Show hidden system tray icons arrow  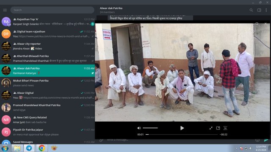[x=236, y=148]
